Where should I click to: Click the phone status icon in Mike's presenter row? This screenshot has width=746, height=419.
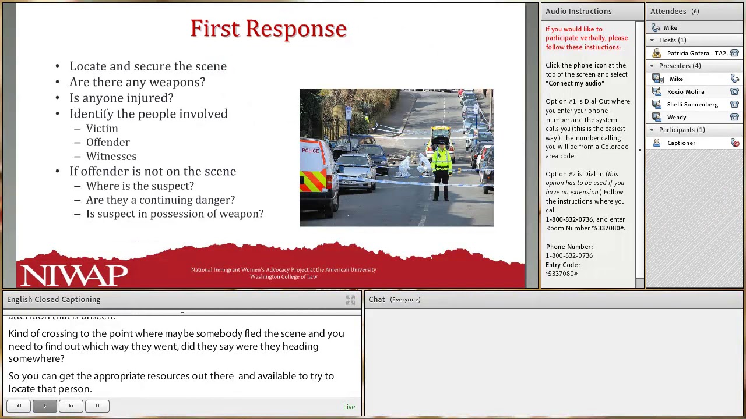(x=735, y=79)
